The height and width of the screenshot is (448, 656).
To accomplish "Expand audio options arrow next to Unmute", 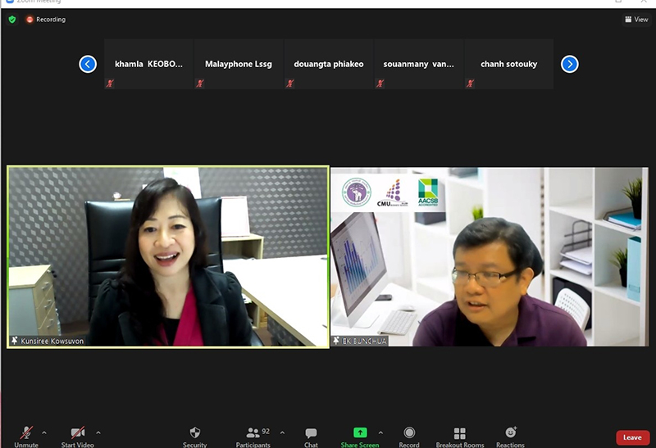I will tap(44, 432).
